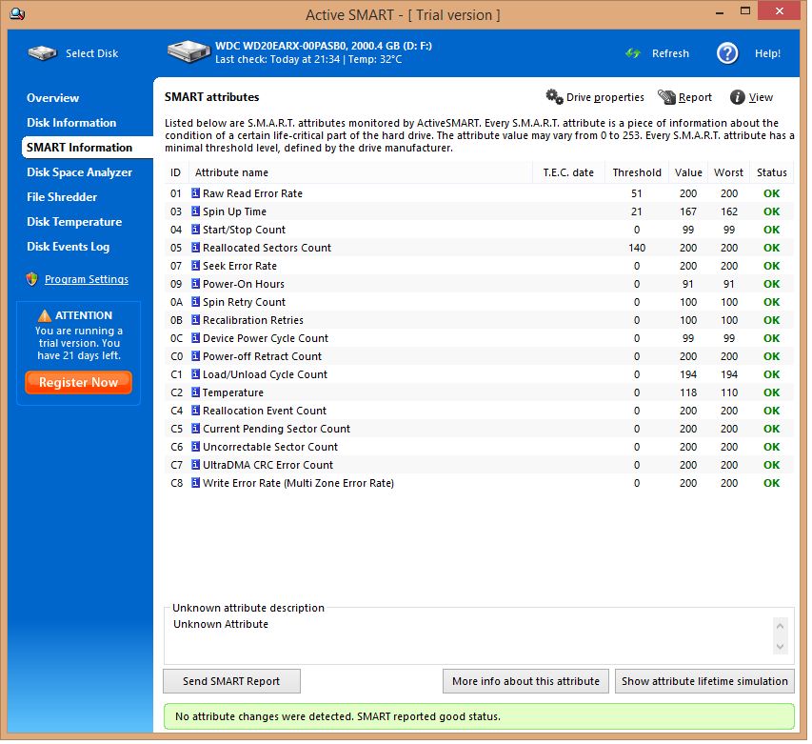Open the Disk Information section

(72, 123)
